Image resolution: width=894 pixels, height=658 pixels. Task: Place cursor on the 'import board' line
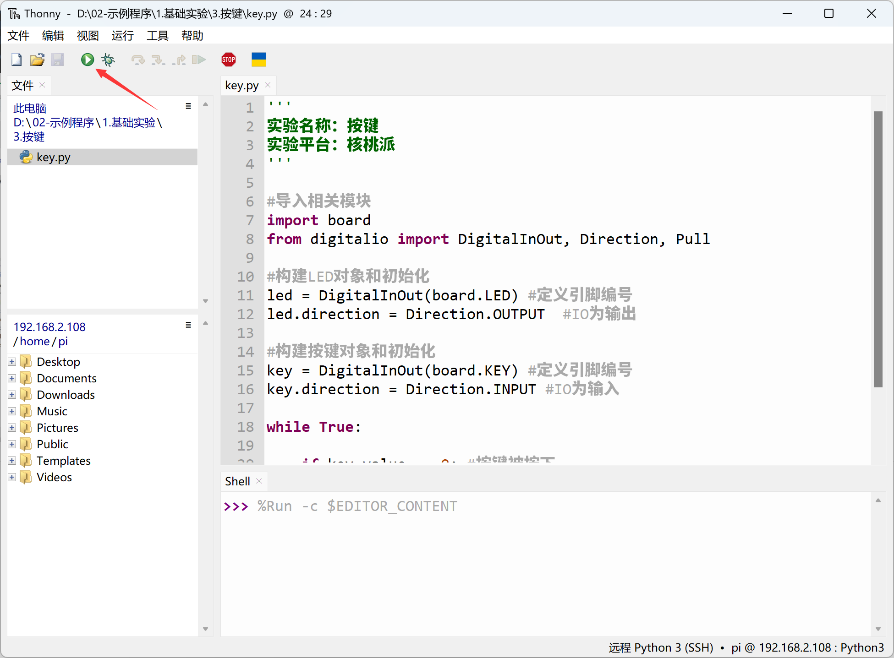(319, 220)
